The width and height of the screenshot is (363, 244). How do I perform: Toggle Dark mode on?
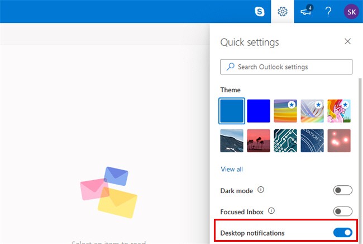(343, 190)
